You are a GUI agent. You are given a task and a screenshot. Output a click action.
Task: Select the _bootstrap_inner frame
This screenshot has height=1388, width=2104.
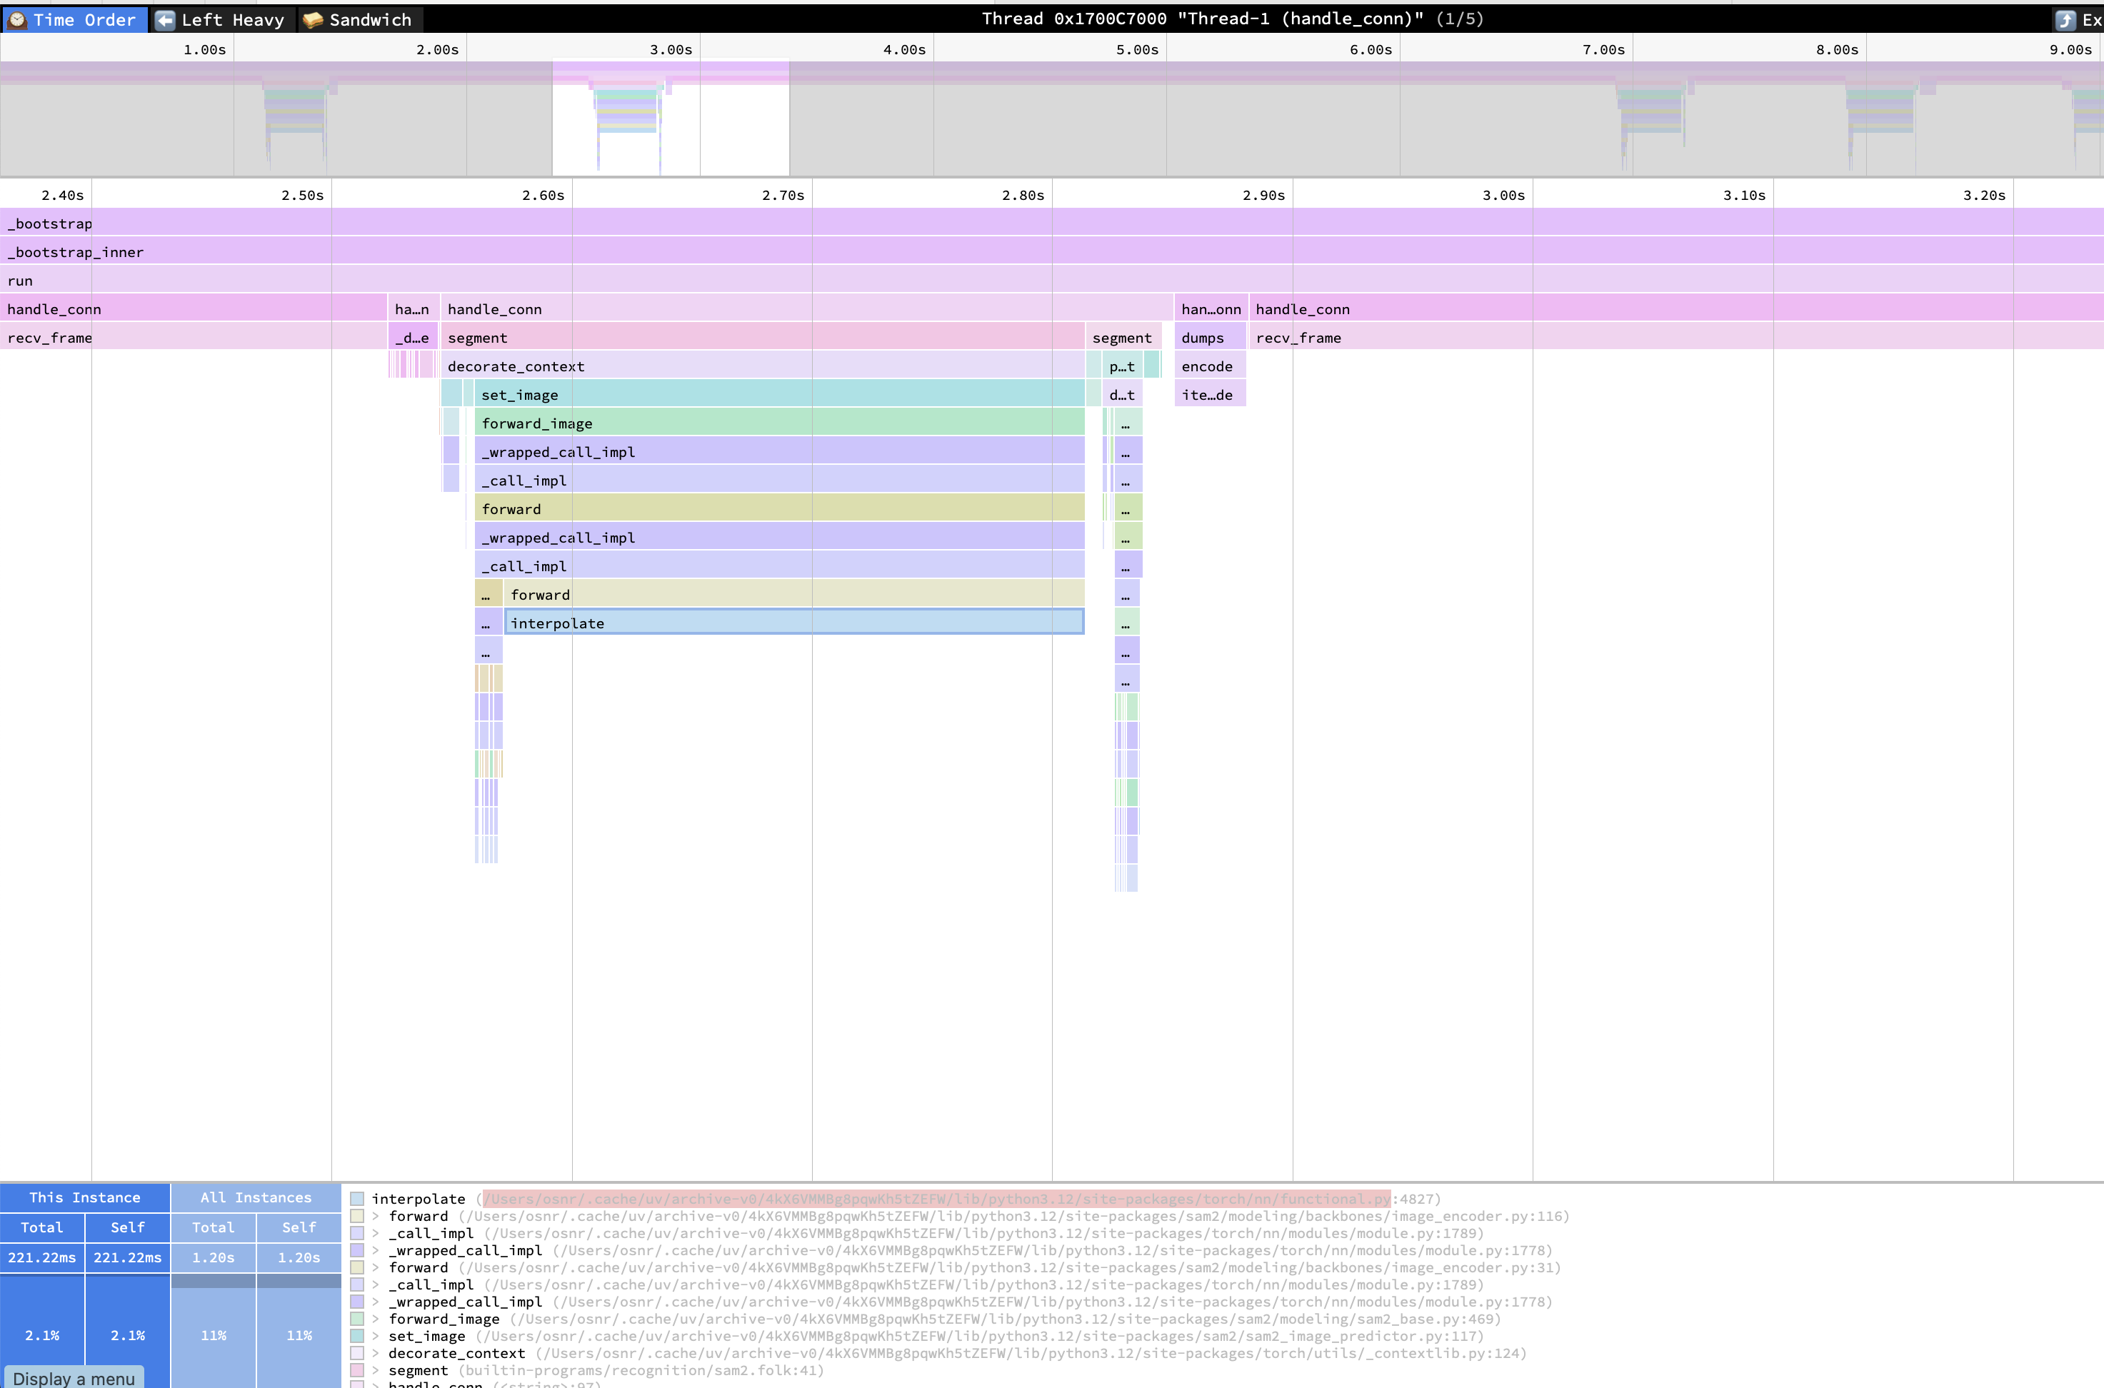click(x=1052, y=251)
